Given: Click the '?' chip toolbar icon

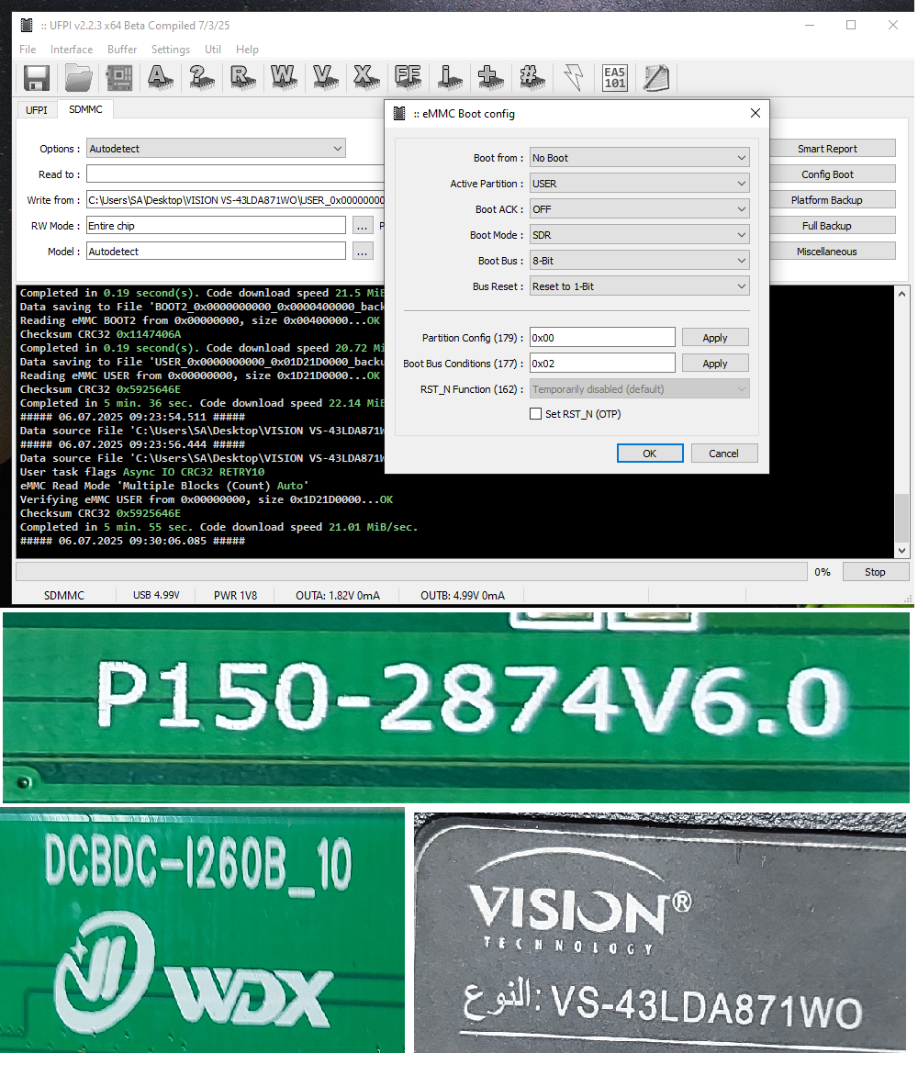Looking at the screenshot, I should [x=202, y=78].
